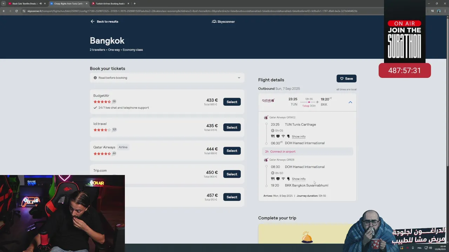Show info for flight QR828
Screen dimensions: 449x252
299,179
